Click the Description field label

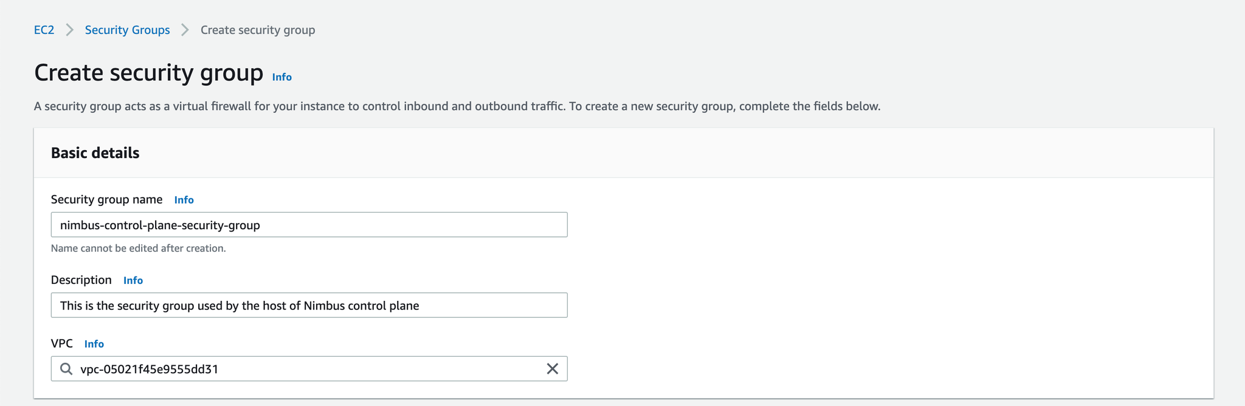pos(81,280)
